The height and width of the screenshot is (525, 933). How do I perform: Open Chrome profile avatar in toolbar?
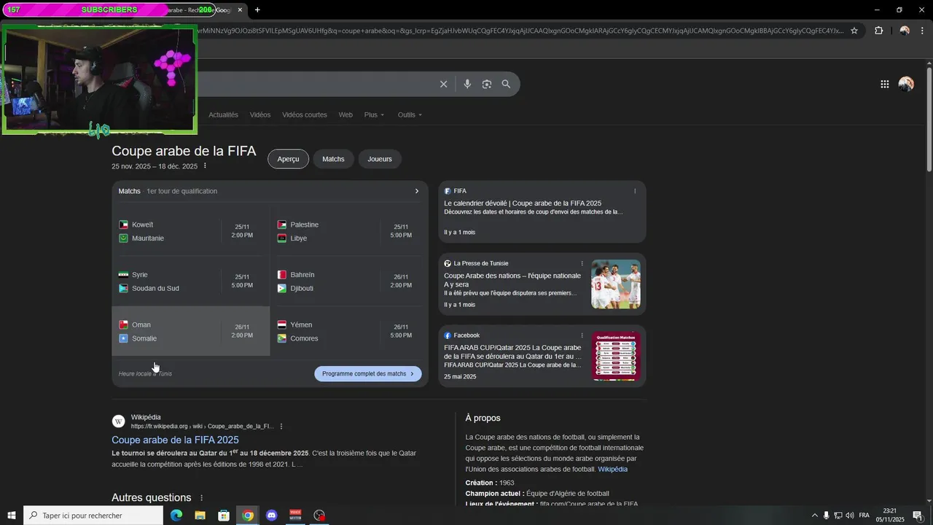[x=905, y=31]
